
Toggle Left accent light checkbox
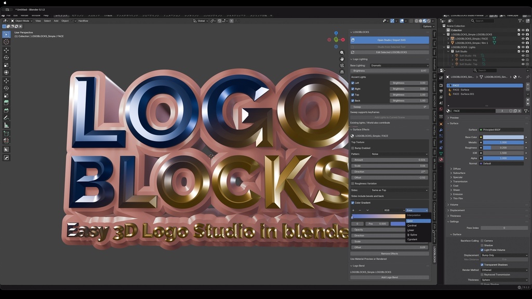click(353, 83)
